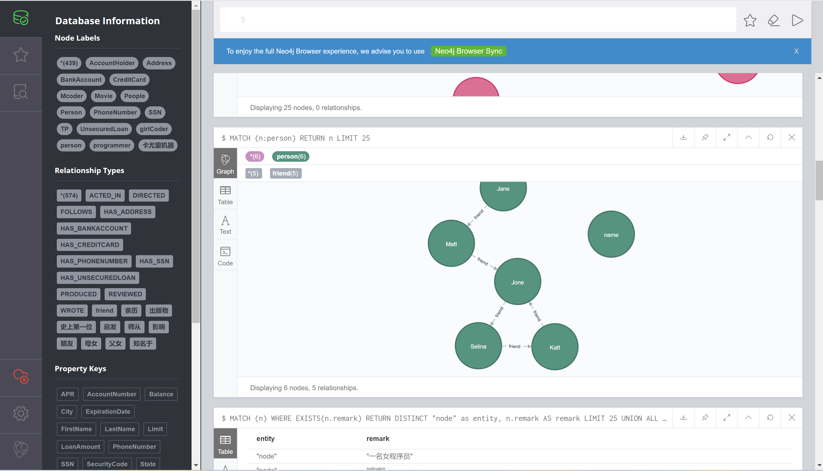Select Table view in remark frame

coord(225,444)
